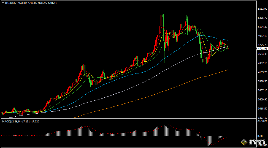
Task: Click the 3227.10 bottom price axis label
Action: click(x=262, y=117)
